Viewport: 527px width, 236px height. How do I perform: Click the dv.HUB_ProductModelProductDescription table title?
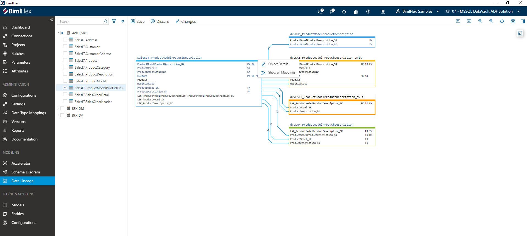[x=322, y=34]
